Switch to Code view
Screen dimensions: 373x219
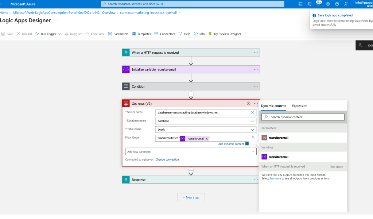[x=95, y=34]
